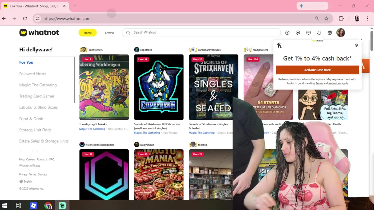
Task: Open 'Magic: The Gathering' sidebar category
Action: [x=38, y=85]
